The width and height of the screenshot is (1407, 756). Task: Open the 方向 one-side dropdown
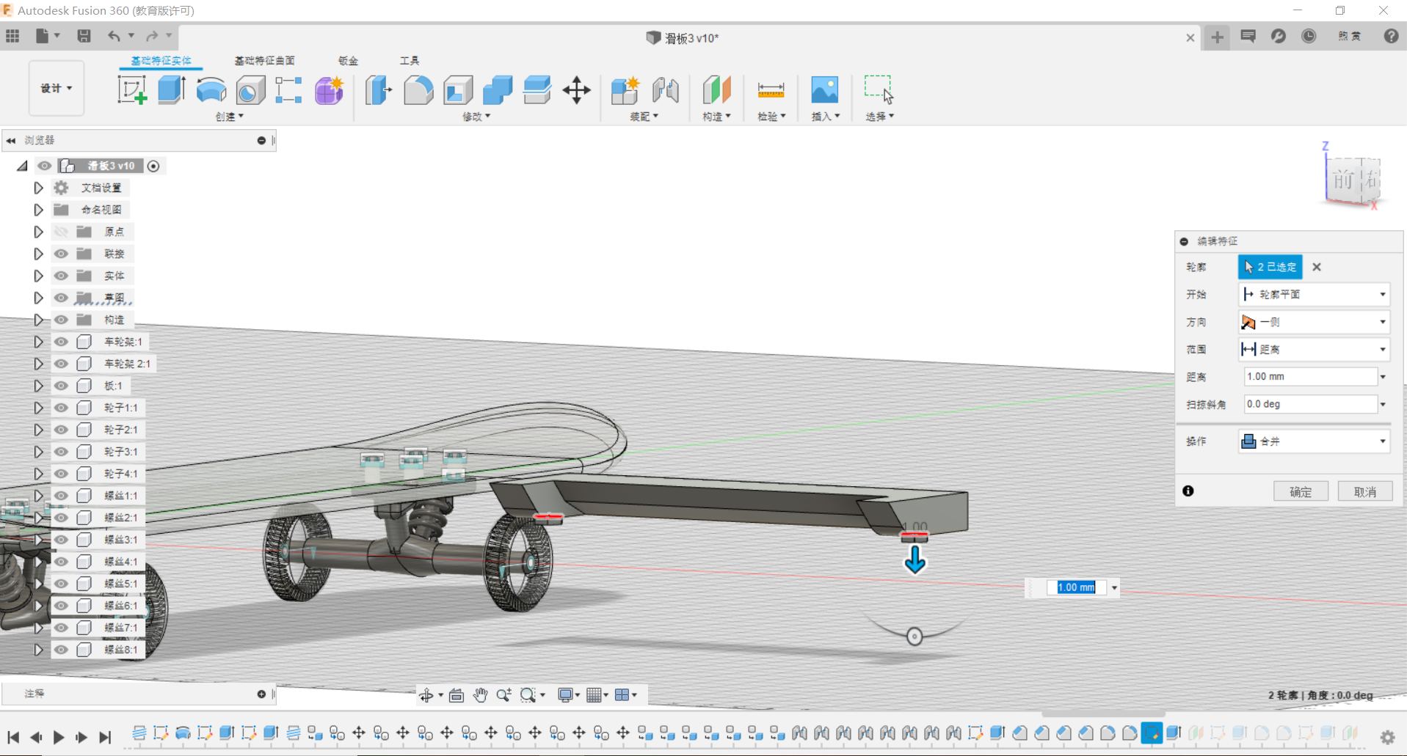(1314, 322)
